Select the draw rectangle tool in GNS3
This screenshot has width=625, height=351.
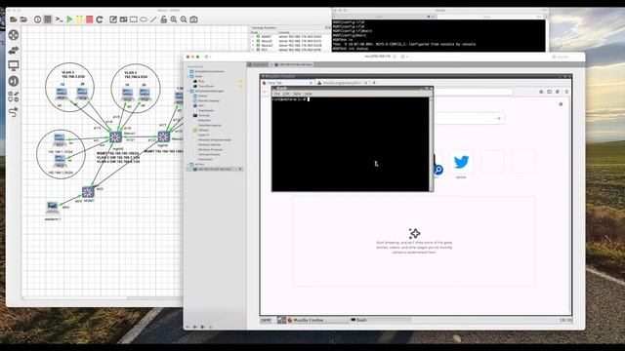click(x=134, y=19)
